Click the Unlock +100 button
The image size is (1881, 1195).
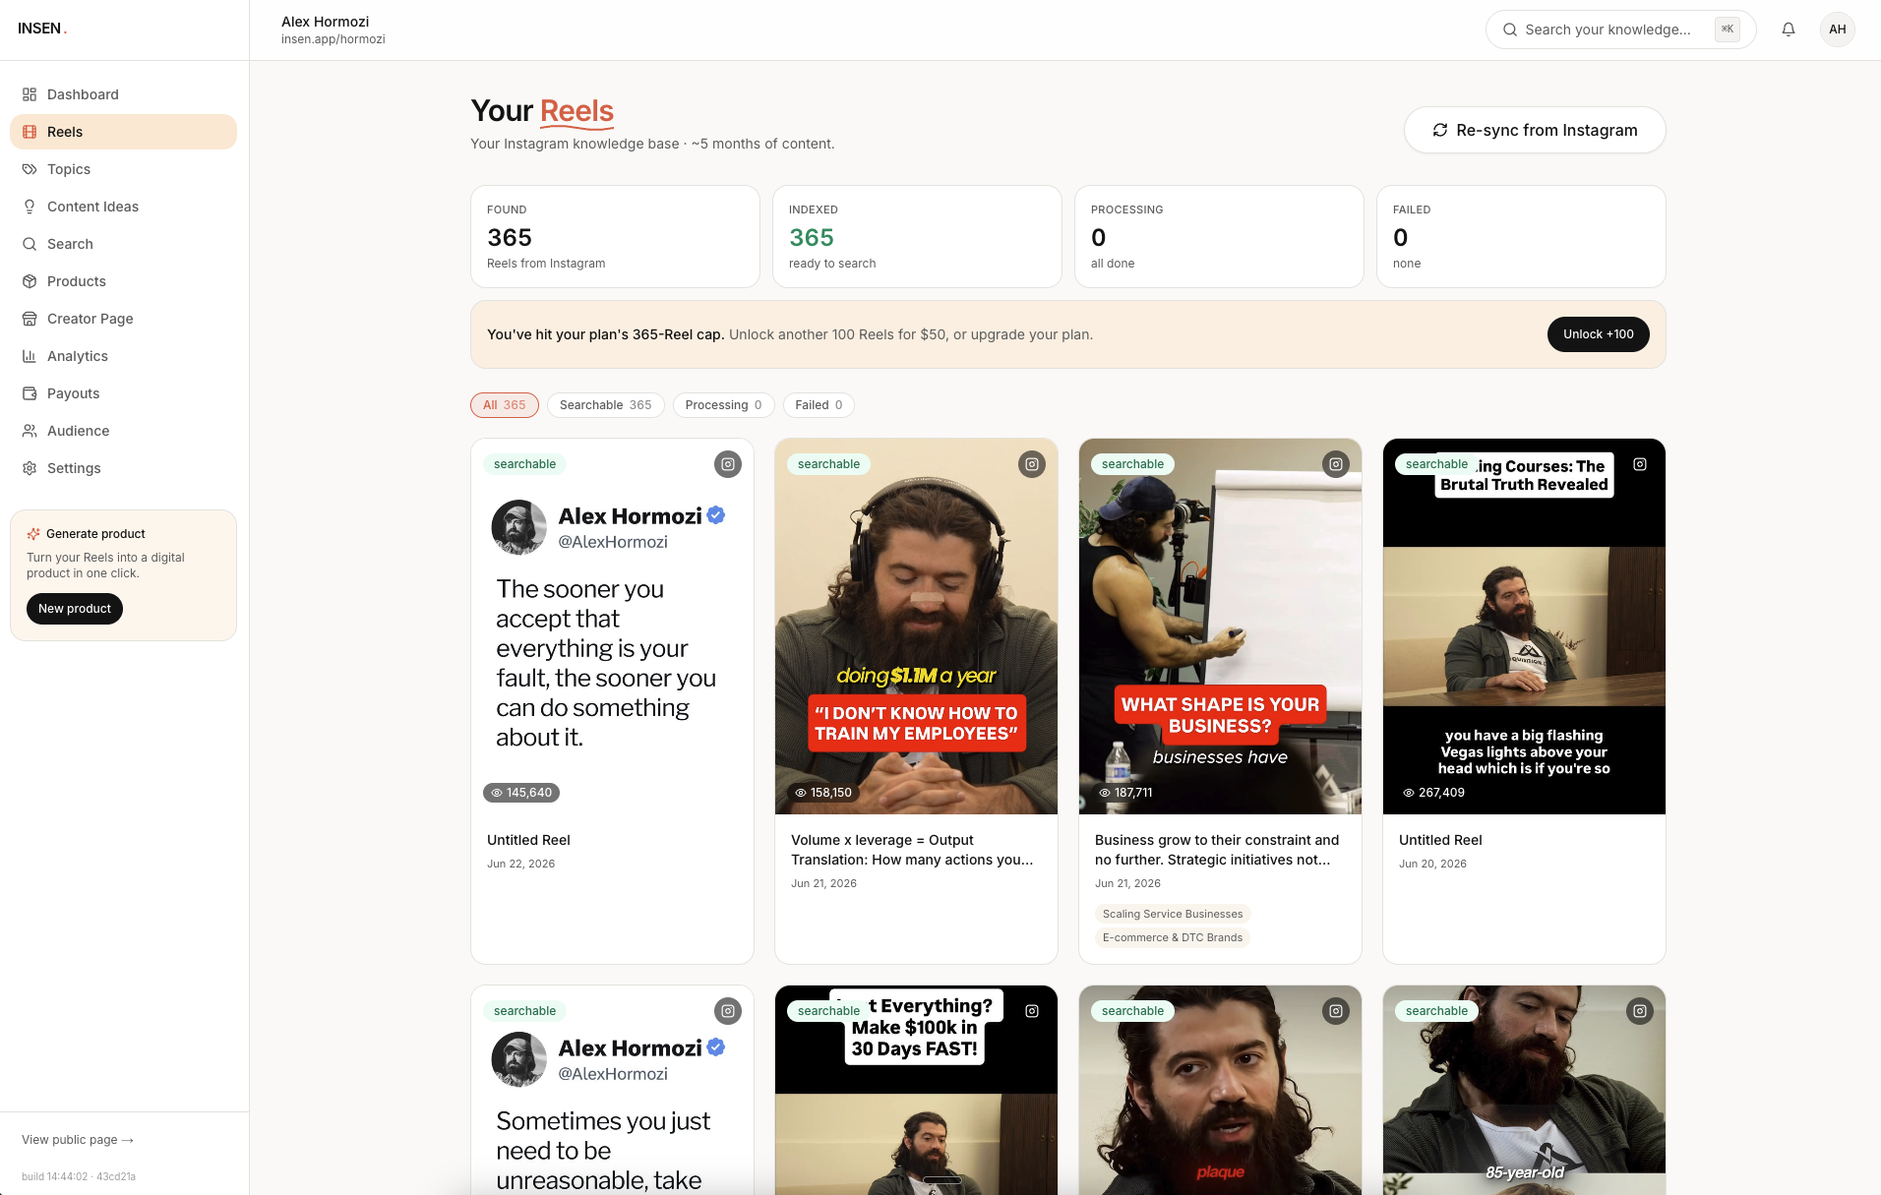pos(1599,334)
